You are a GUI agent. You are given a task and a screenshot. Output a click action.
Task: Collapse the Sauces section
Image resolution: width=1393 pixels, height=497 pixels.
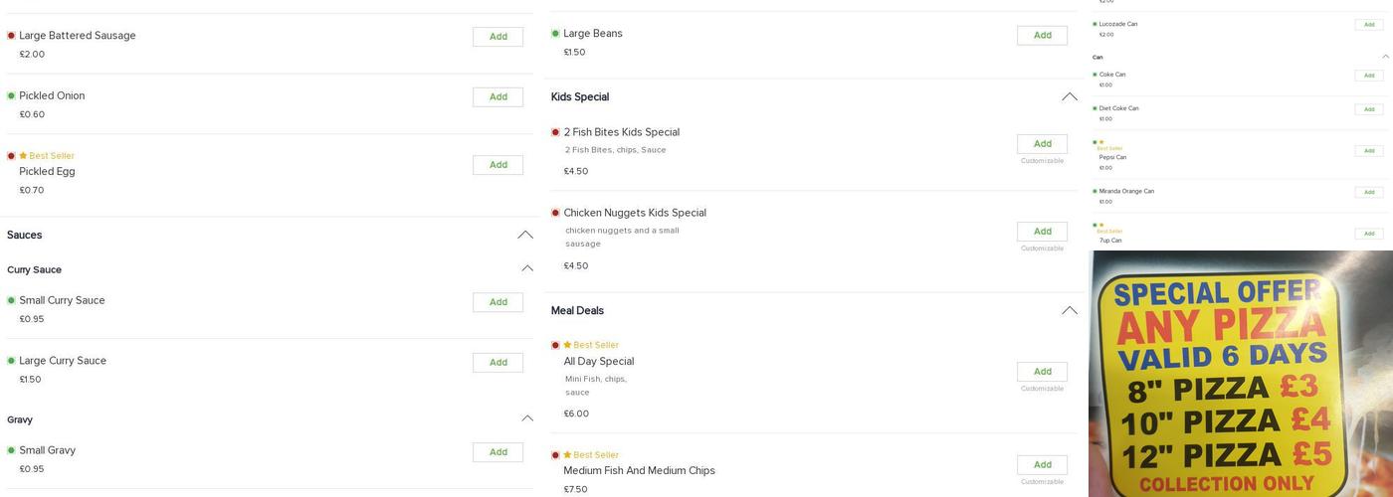(524, 236)
